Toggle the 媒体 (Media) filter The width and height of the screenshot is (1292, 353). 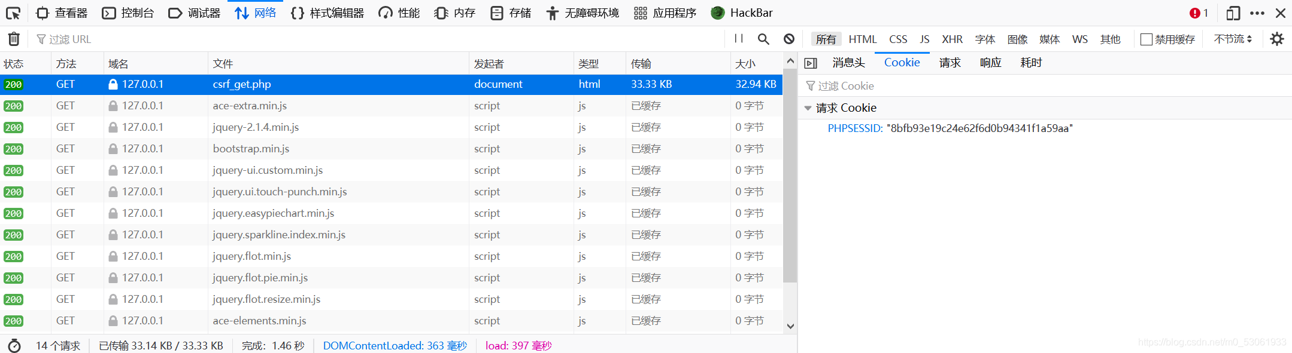[1050, 39]
